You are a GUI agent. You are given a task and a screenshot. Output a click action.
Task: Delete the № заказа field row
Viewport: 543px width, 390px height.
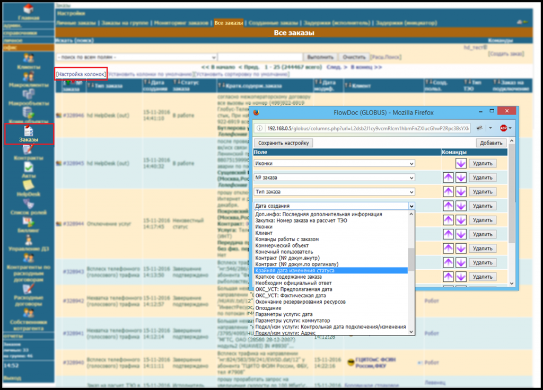tap(483, 178)
